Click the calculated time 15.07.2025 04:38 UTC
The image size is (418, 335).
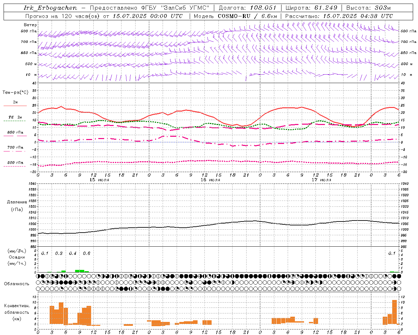pos(358,16)
